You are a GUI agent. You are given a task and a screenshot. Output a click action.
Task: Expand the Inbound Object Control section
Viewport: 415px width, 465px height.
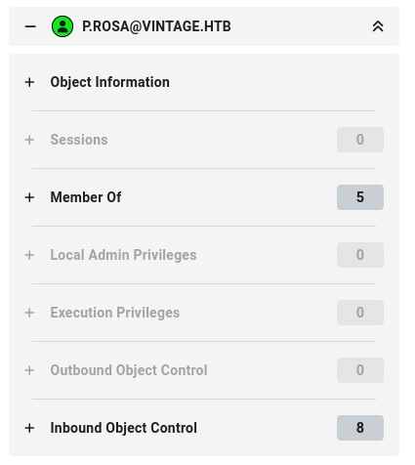[204, 428]
